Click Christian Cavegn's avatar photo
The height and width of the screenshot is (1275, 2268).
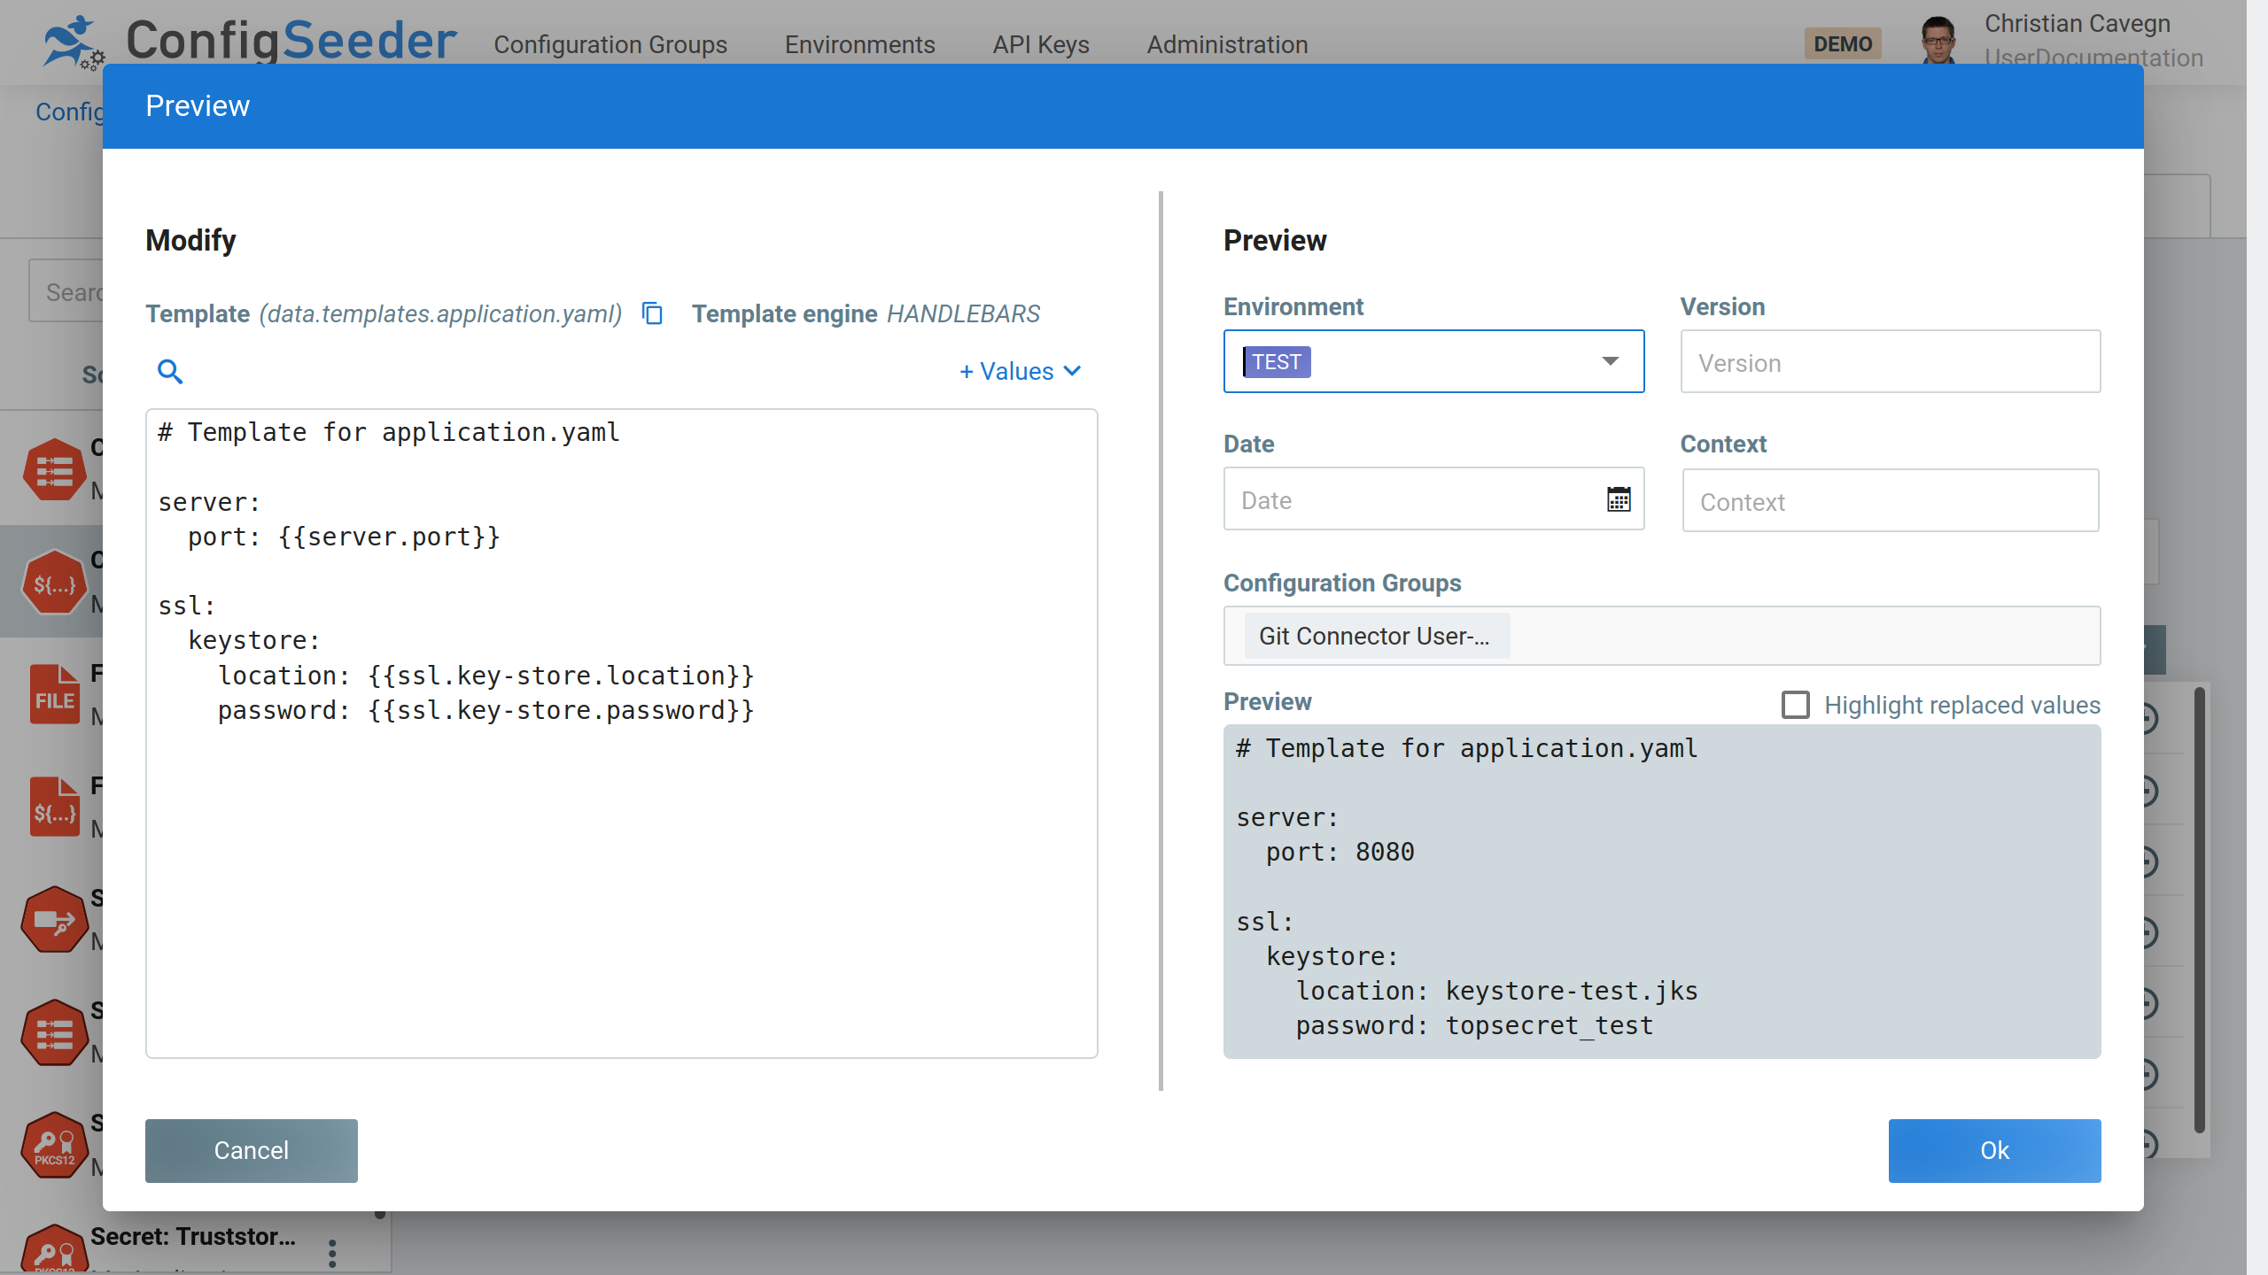1939,39
